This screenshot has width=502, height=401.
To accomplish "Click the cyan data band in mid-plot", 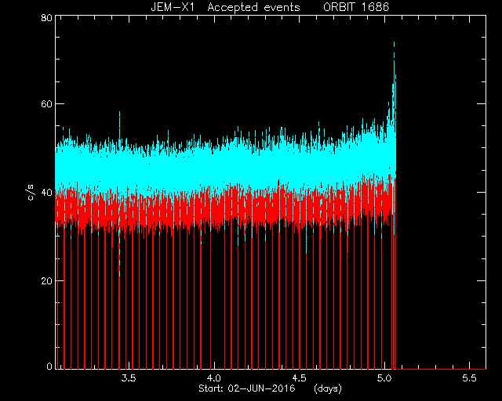I will (224, 168).
